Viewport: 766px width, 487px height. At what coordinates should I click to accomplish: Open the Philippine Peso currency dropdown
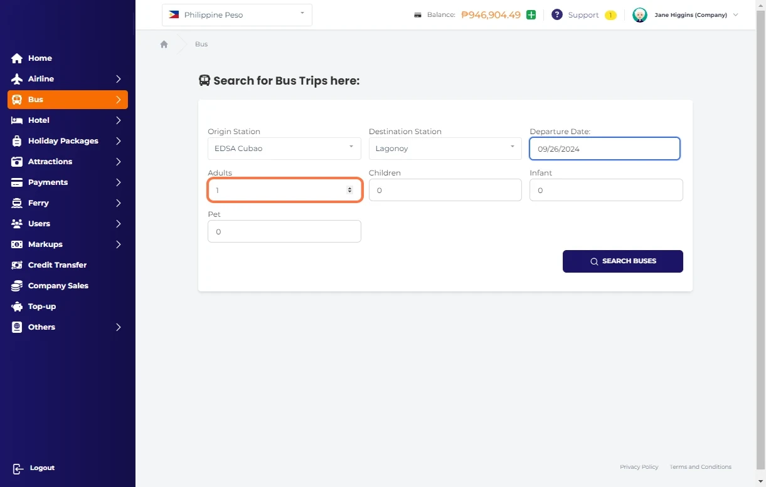click(x=237, y=15)
